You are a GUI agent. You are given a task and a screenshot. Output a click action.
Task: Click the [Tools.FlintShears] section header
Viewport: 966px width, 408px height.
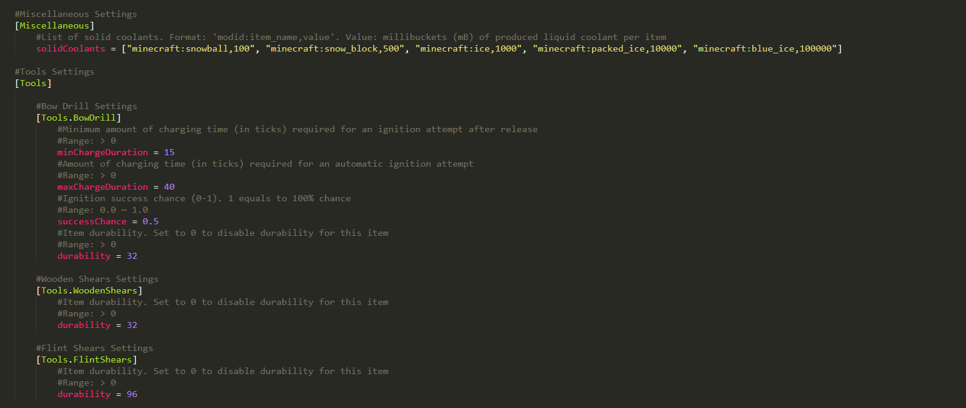coord(87,360)
